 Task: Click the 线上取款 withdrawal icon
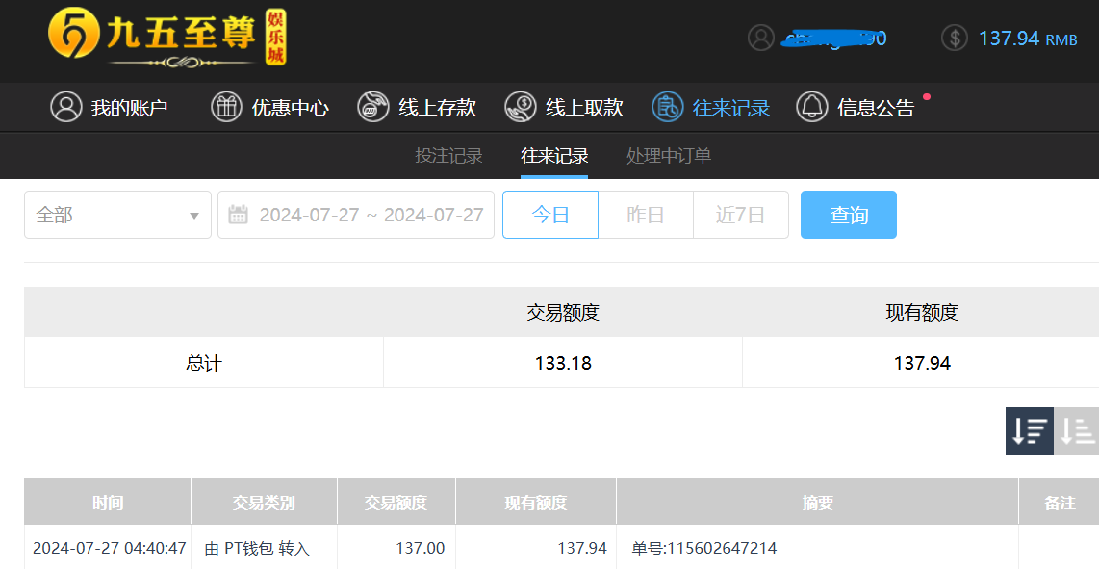(521, 107)
